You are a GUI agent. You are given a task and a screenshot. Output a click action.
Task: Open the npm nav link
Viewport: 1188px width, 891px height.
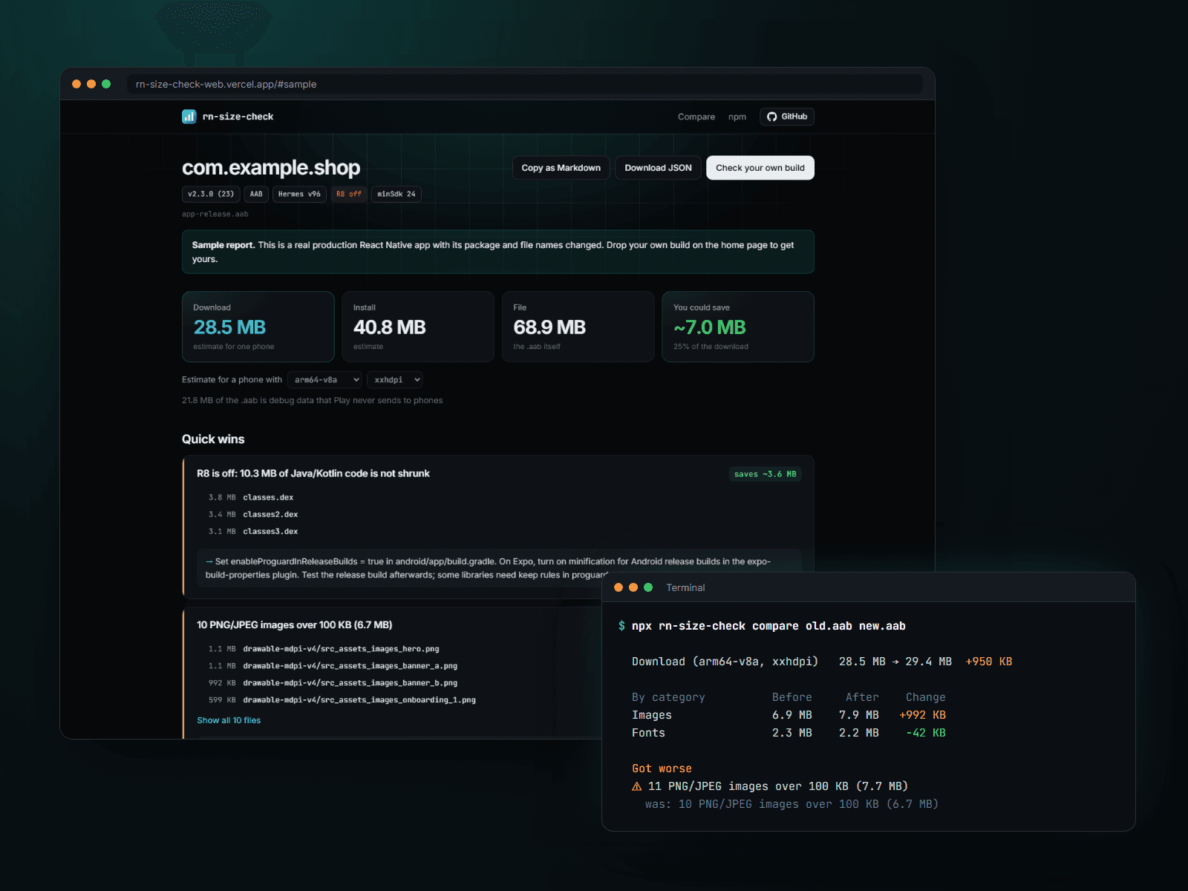coord(737,117)
